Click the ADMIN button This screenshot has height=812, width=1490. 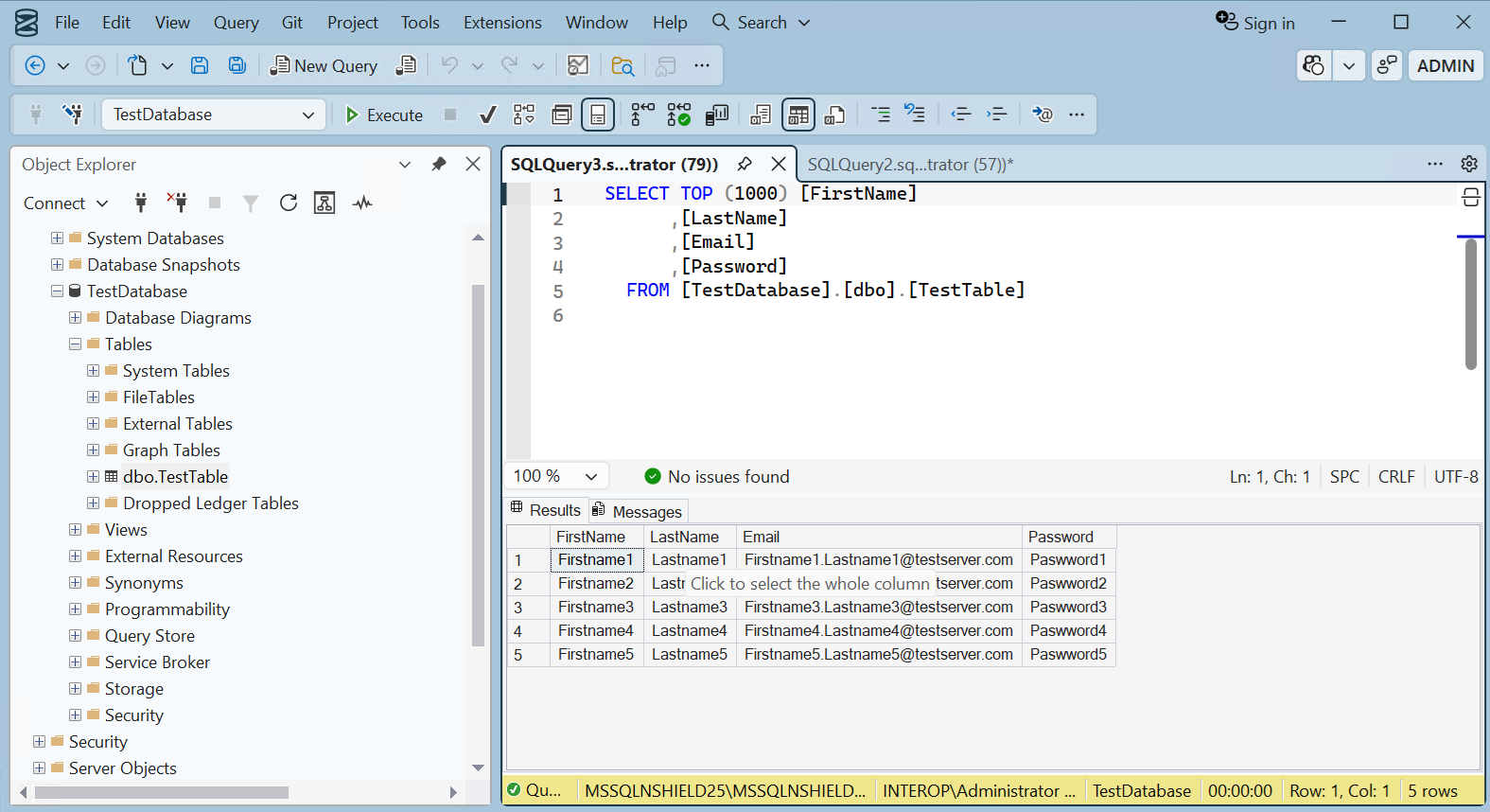coord(1446,65)
